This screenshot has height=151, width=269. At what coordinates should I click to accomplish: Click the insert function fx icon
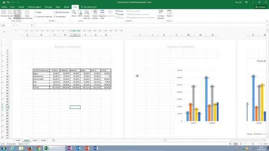pos(32,25)
